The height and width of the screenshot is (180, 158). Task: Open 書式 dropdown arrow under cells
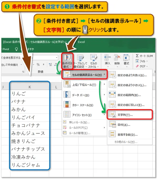126,67
